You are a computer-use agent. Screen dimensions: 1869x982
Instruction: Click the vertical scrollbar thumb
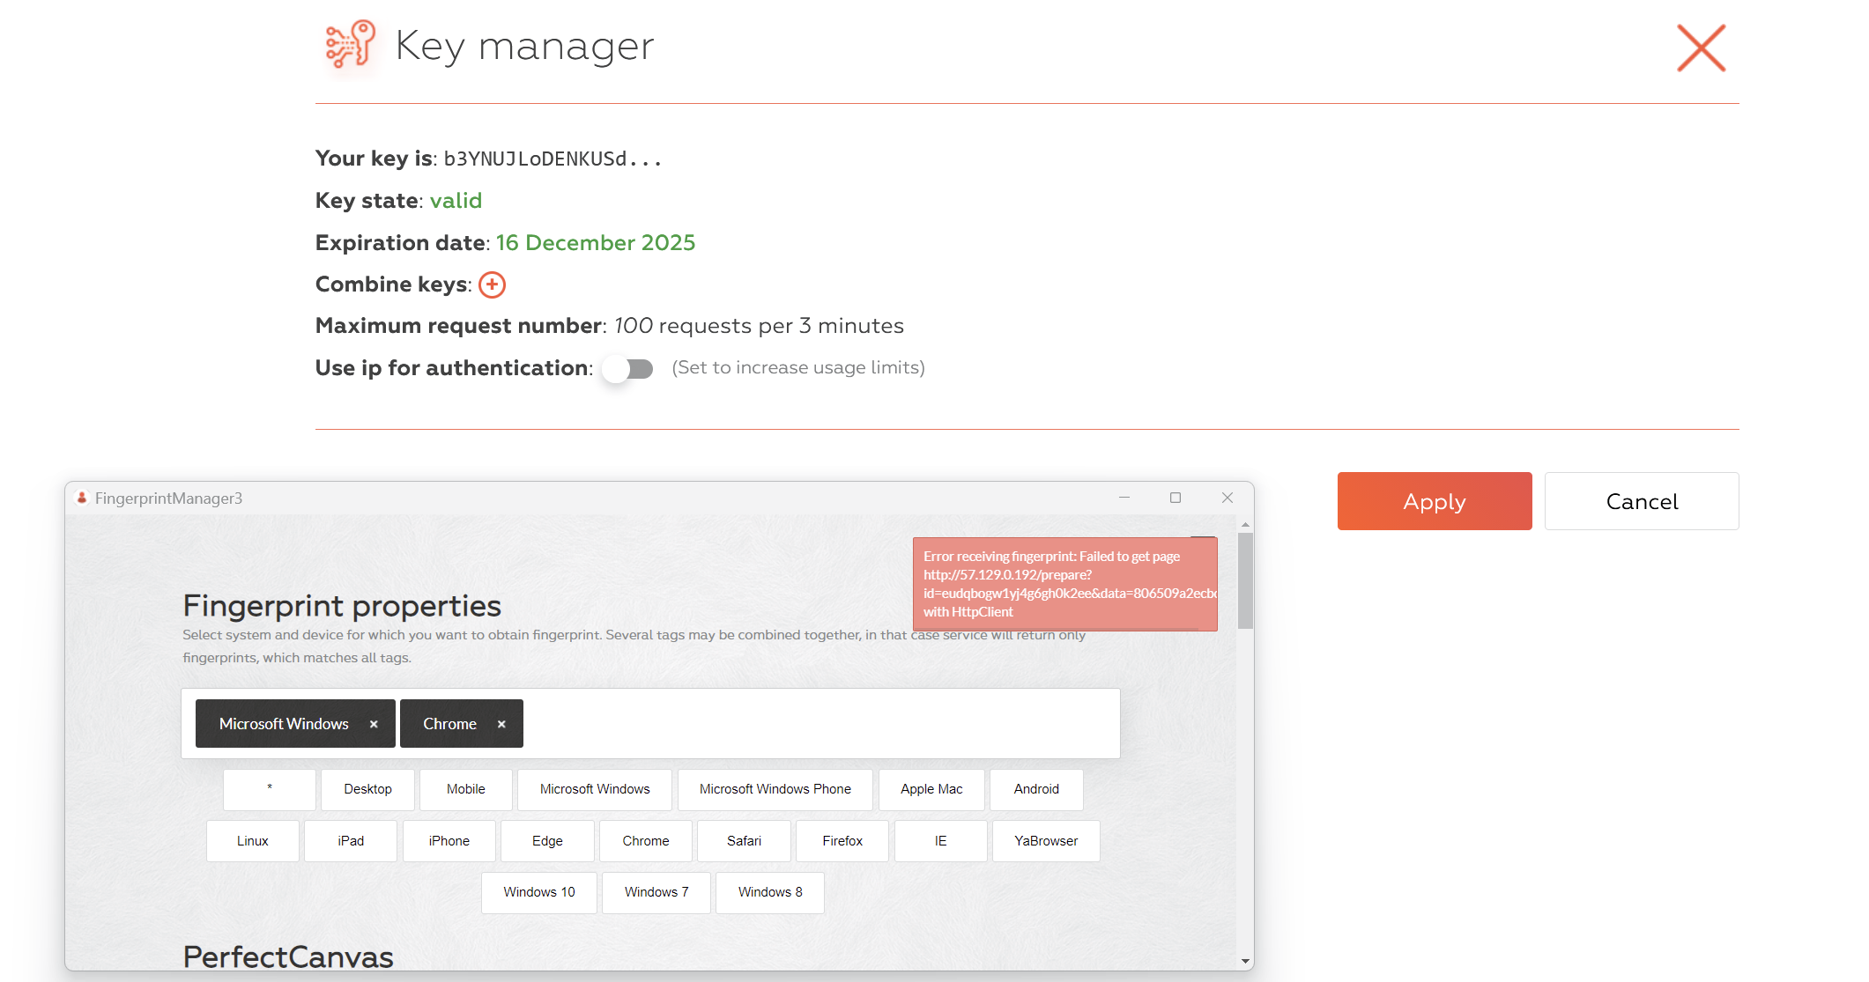[x=1245, y=580]
